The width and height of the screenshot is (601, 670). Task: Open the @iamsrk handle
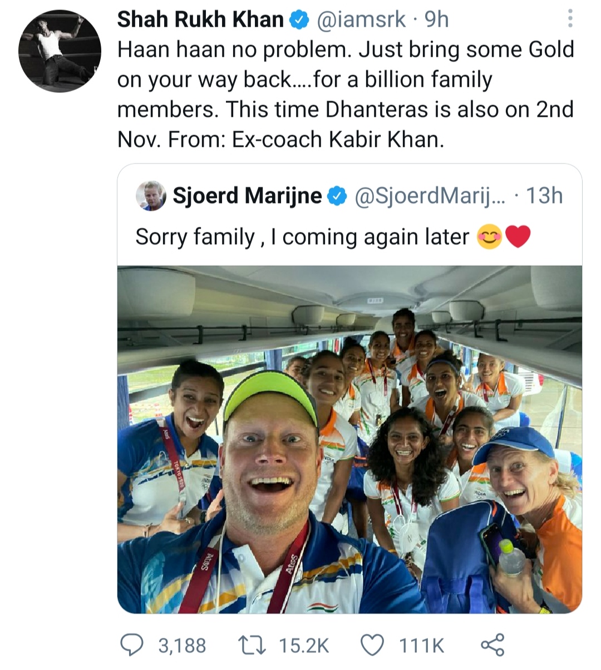point(361,20)
